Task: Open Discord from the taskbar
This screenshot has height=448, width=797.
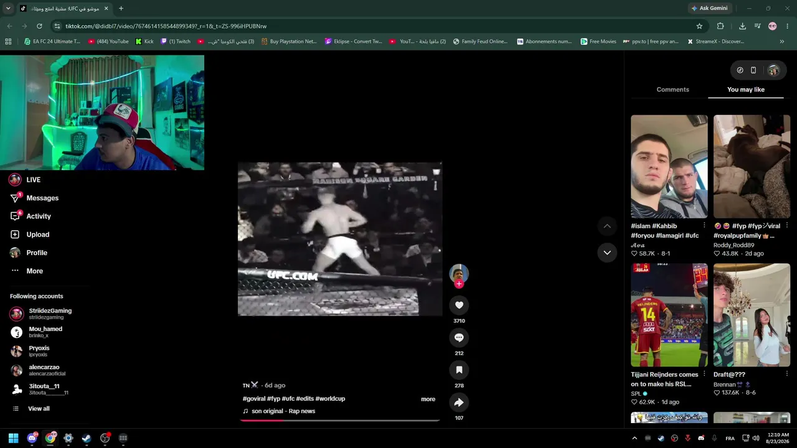Action: click(32, 438)
